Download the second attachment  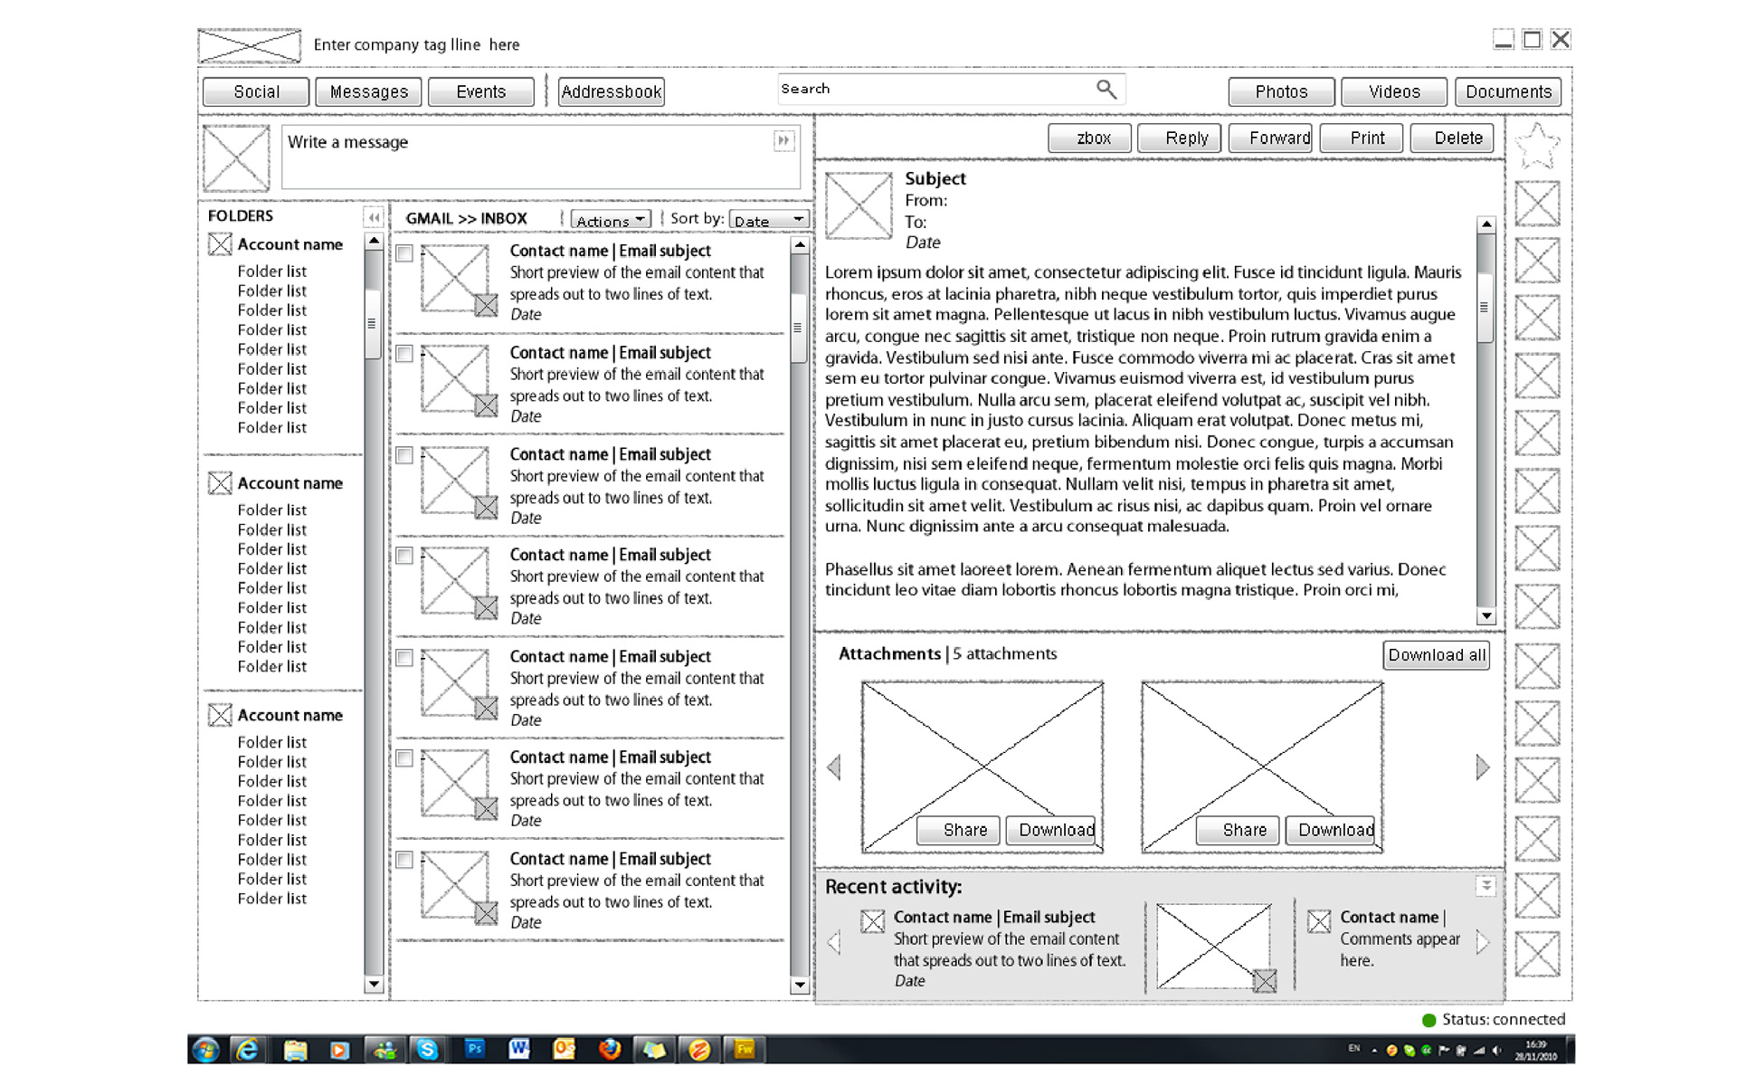1328,830
